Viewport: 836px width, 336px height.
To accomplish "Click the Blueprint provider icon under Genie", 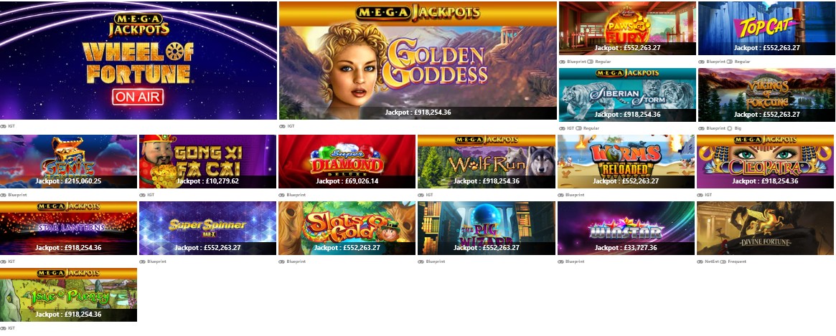I will [3, 195].
